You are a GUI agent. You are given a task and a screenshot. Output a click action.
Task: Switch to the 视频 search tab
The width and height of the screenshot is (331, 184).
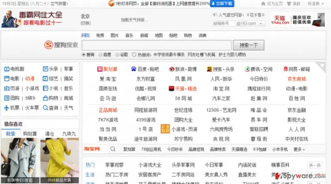100,35
